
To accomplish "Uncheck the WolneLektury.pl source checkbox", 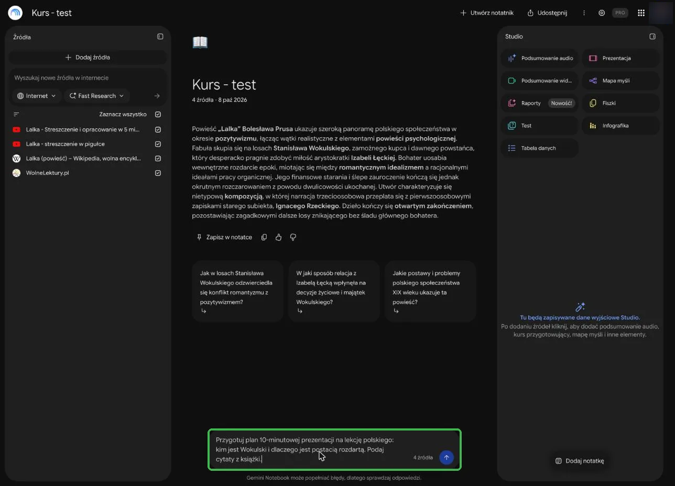I will tap(158, 173).
